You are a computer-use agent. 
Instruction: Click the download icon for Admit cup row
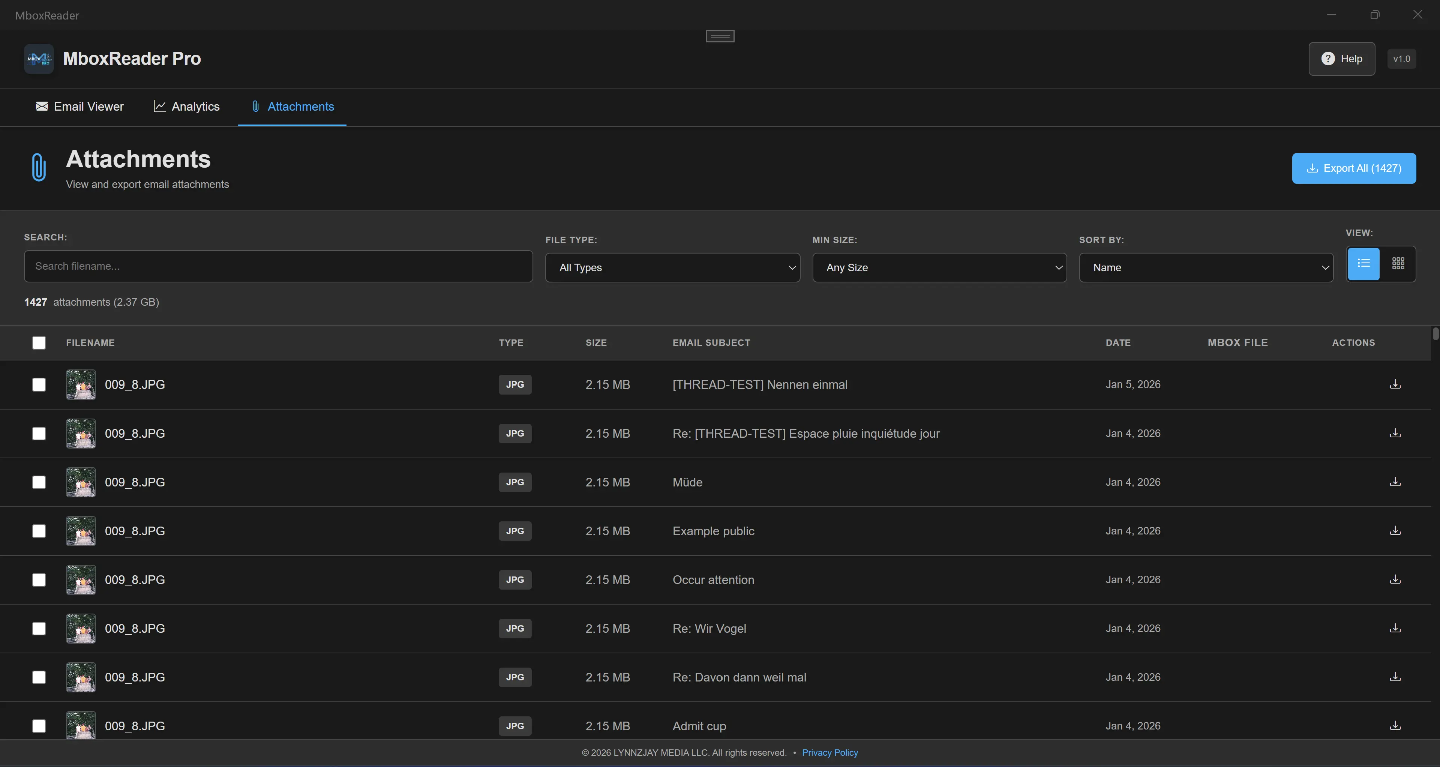[1395, 726]
